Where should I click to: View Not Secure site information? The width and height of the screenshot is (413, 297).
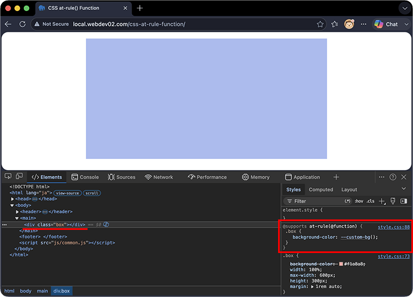(52, 24)
